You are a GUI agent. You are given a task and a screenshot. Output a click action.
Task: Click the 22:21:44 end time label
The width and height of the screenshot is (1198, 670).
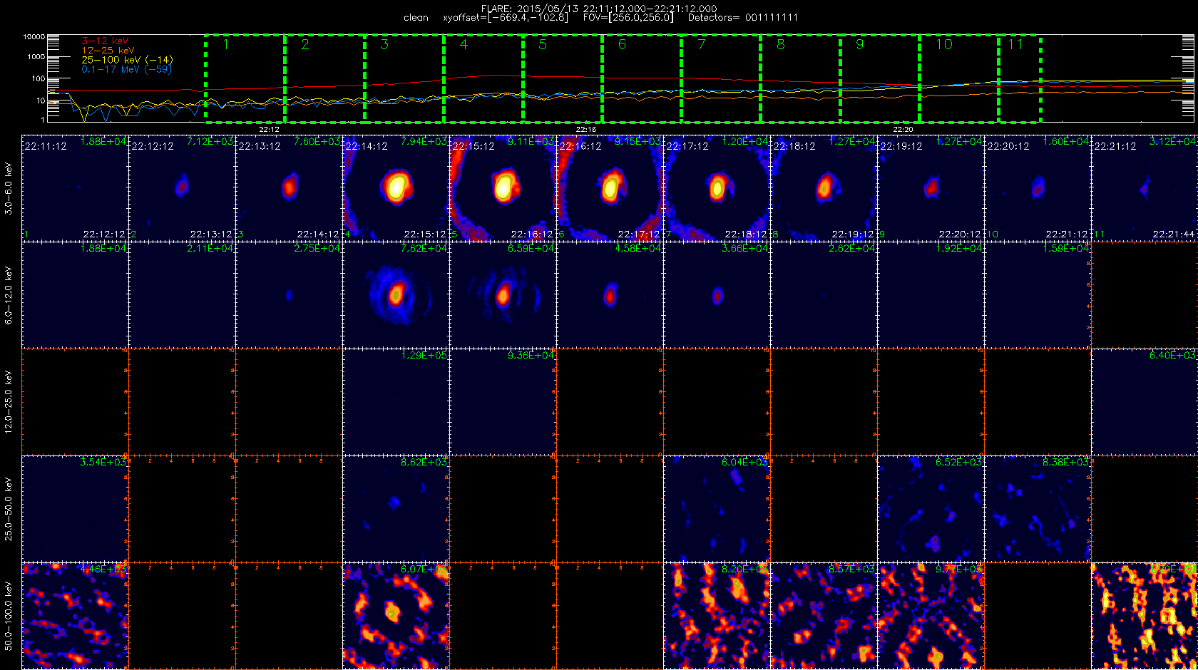pos(1174,234)
